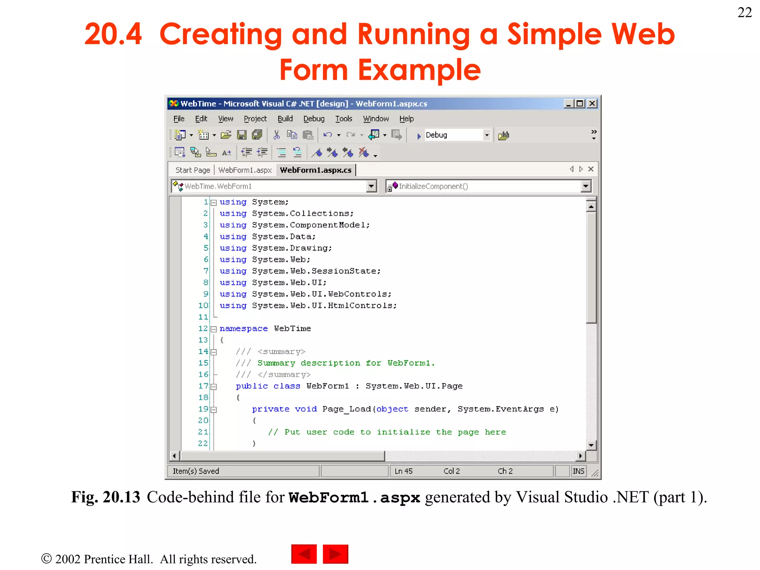Click the Add New Item icon

[203, 135]
